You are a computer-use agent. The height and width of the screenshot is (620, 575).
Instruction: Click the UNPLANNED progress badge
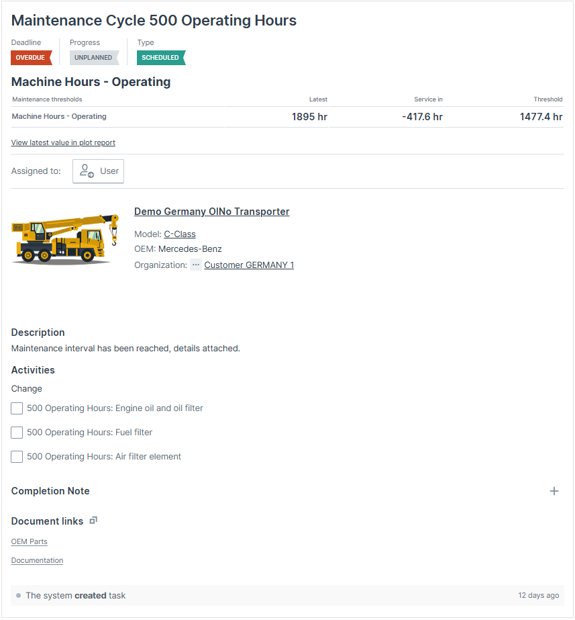point(94,58)
